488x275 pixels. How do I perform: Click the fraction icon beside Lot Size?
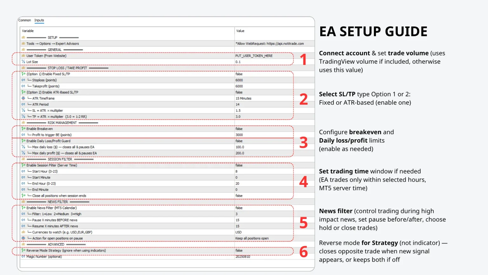pyautogui.click(x=23, y=62)
